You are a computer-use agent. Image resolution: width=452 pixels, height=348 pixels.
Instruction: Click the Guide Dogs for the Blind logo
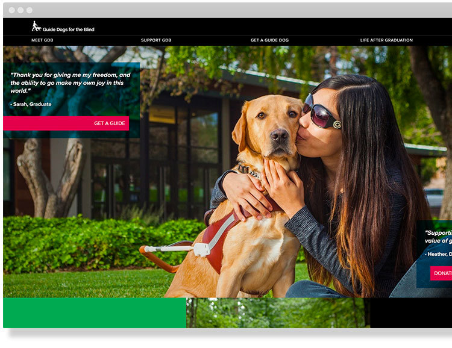click(x=63, y=26)
